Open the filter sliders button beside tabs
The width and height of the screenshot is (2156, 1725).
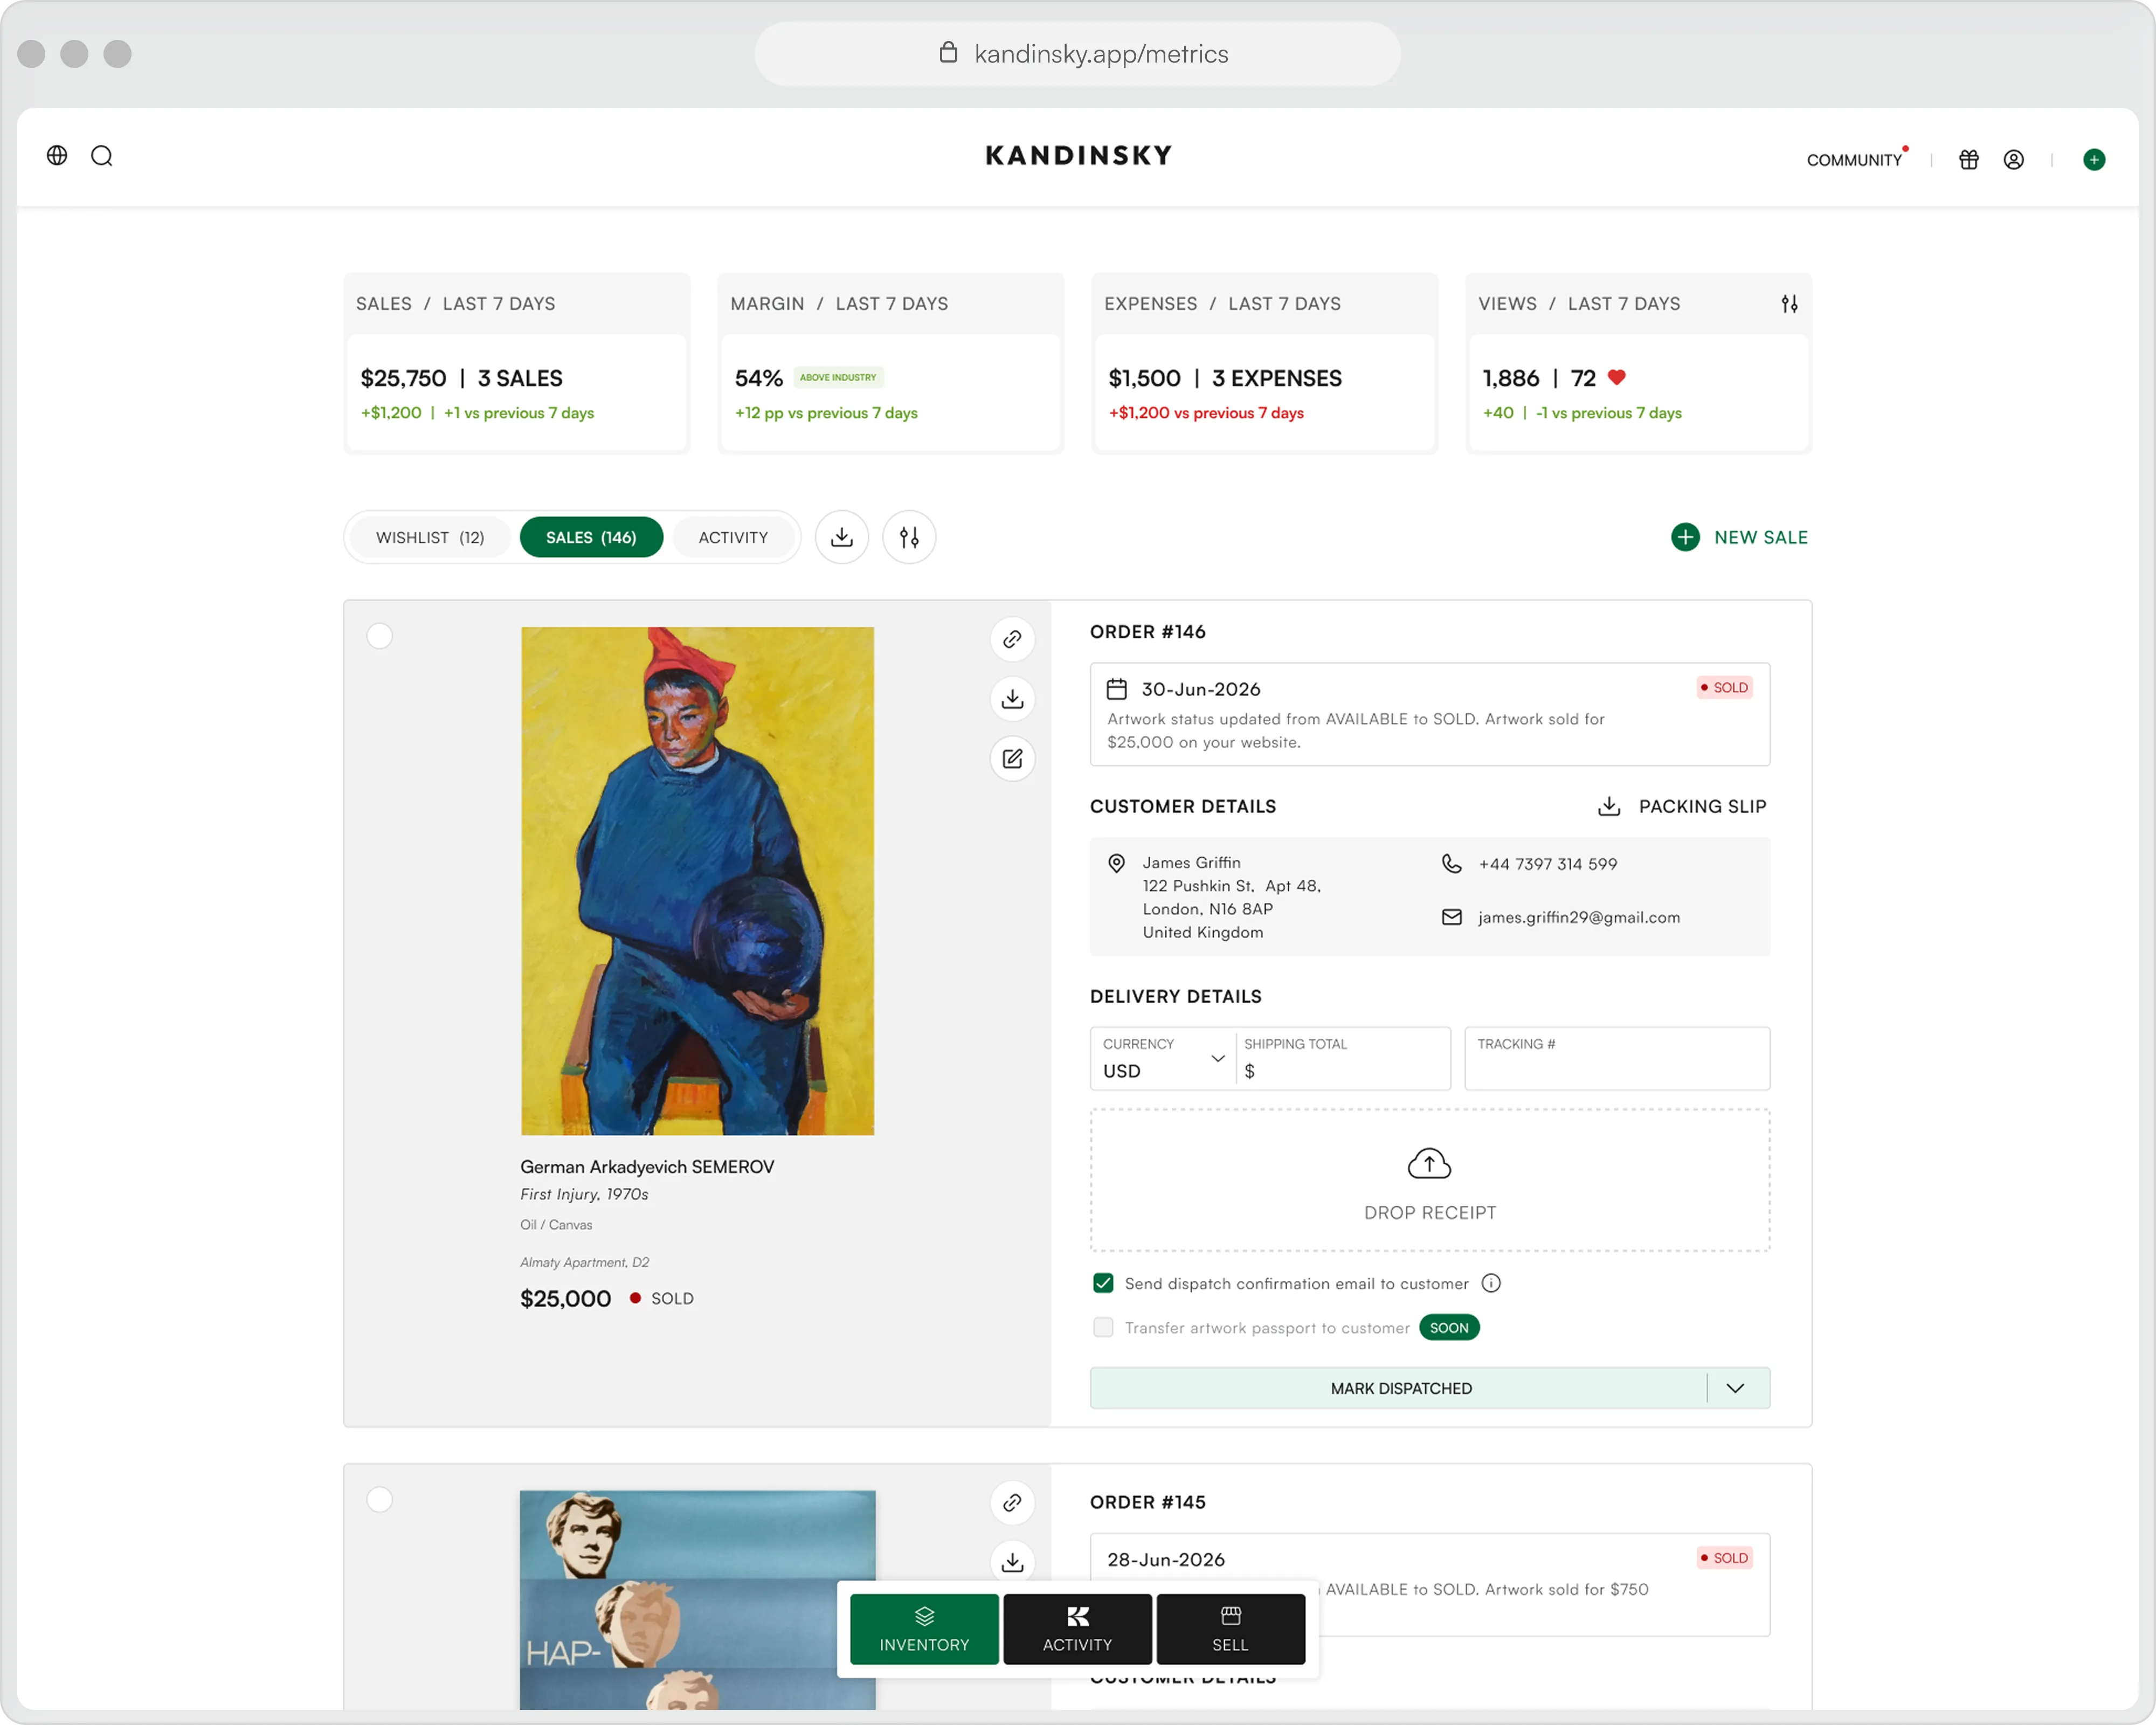pos(909,537)
